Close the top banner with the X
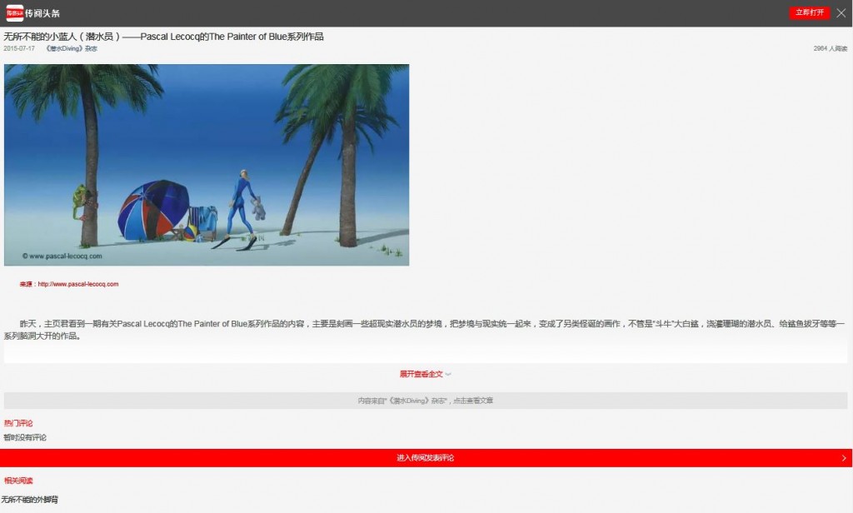The width and height of the screenshot is (853, 513). click(x=841, y=13)
